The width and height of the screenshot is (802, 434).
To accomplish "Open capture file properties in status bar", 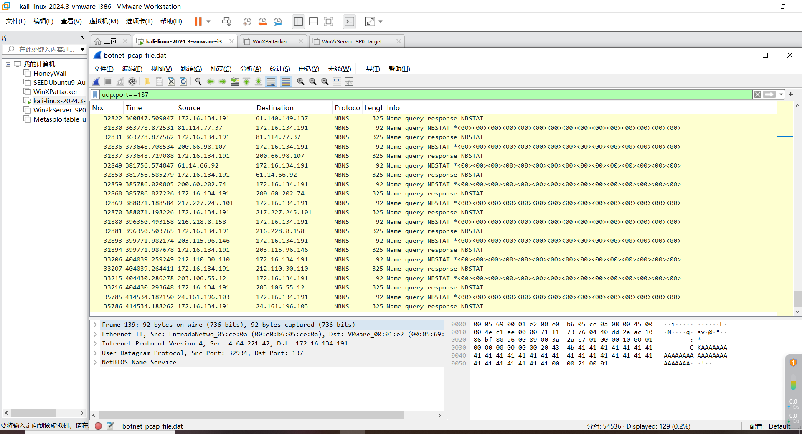I will click(110, 426).
